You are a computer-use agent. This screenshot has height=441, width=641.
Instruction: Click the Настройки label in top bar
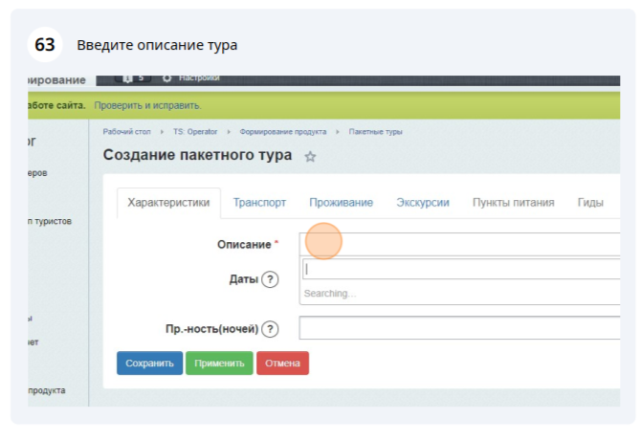(x=199, y=77)
